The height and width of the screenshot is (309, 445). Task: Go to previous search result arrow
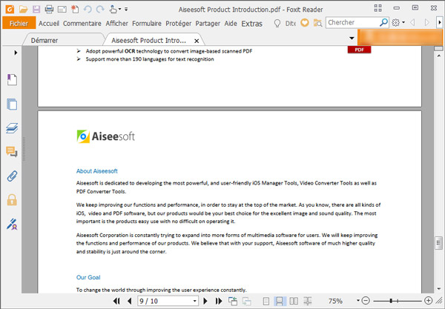412,22
